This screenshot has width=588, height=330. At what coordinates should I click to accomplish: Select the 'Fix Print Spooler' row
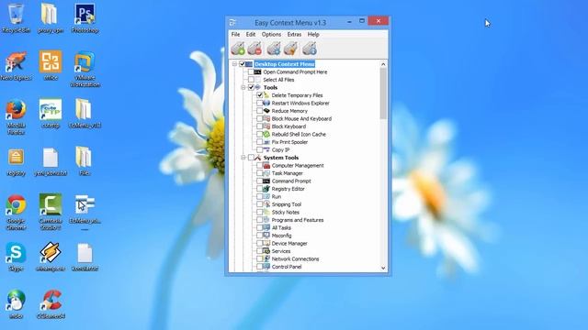289,142
